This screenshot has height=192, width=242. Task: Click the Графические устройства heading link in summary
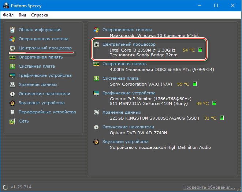pos(129,93)
